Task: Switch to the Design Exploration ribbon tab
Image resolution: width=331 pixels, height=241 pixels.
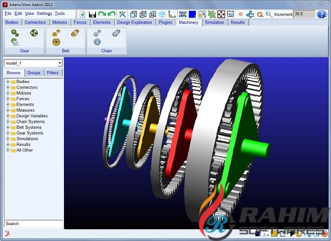Action: pyautogui.click(x=135, y=23)
